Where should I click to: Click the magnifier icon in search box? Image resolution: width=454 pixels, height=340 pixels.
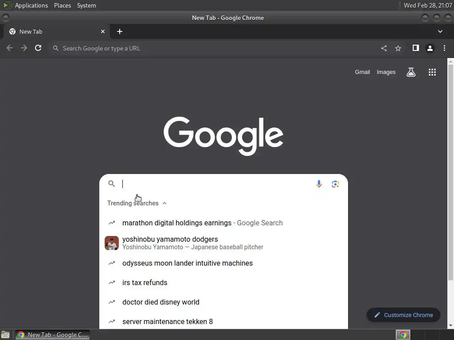[x=111, y=184]
